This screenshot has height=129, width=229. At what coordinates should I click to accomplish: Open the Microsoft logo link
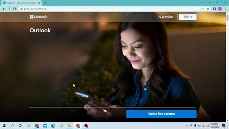point(38,17)
